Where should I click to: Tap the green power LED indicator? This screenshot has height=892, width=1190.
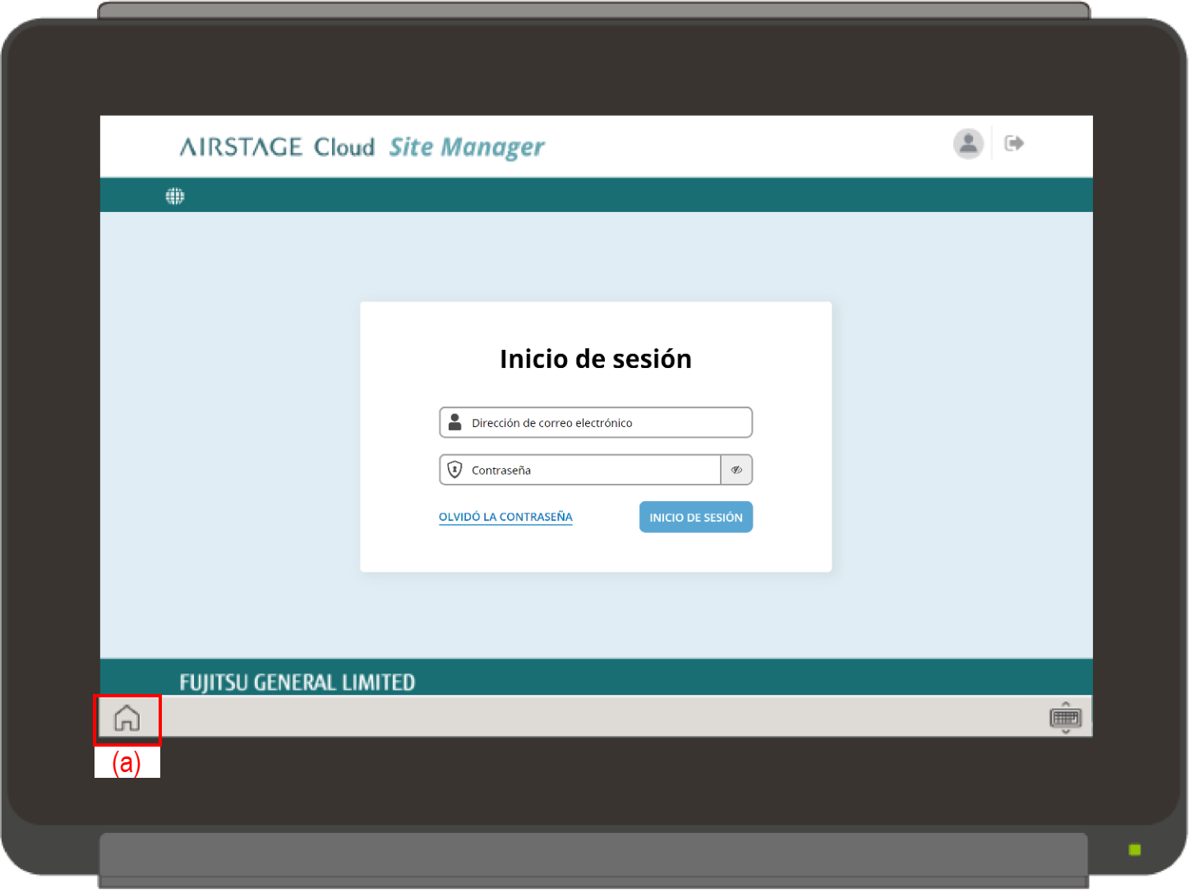coord(1135,850)
